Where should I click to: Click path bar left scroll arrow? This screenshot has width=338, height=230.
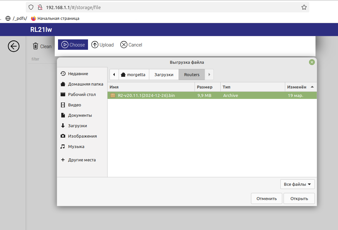114,75
